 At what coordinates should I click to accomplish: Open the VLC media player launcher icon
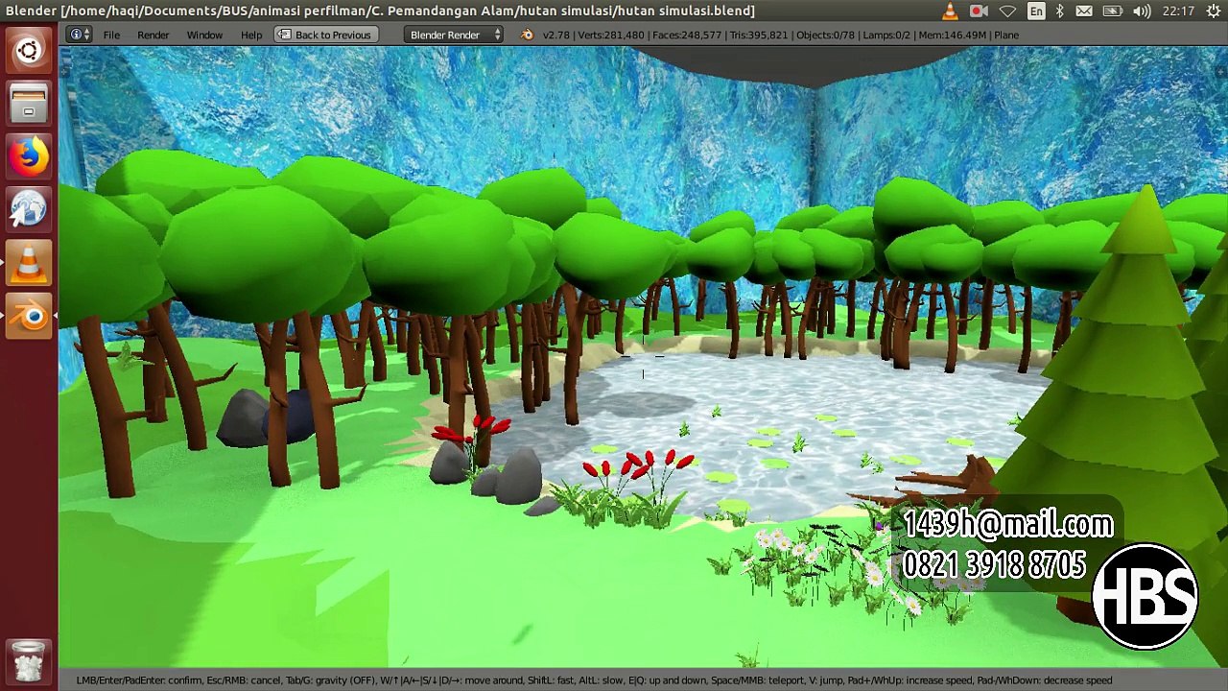[x=29, y=263]
